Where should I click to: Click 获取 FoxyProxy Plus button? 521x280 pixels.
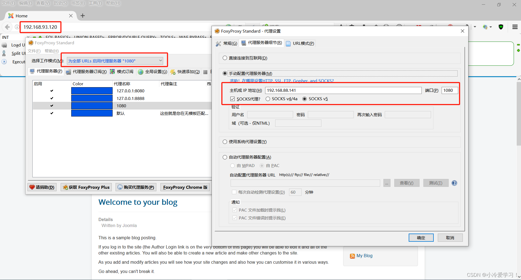86,187
